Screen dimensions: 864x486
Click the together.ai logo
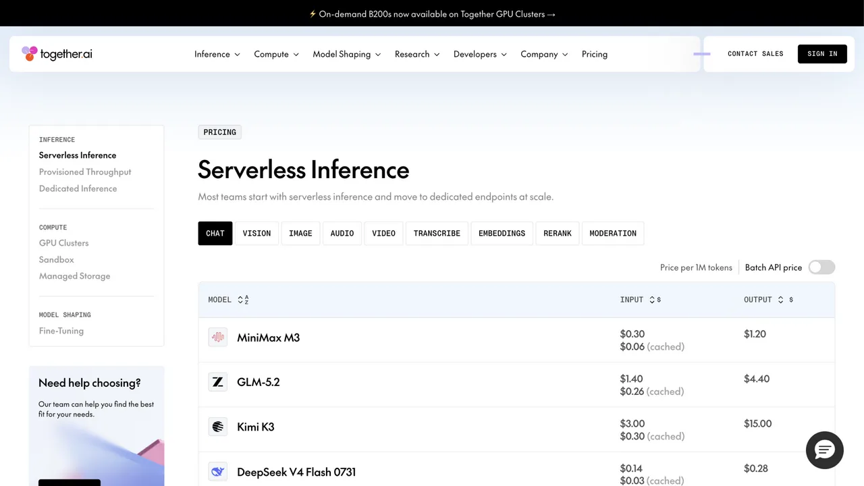57,54
